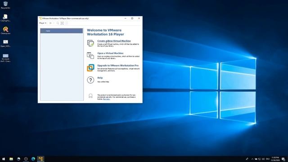Click the Unity mode toolbar icon

67,23
